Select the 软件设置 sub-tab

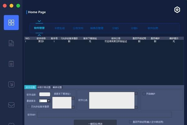point(30,87)
